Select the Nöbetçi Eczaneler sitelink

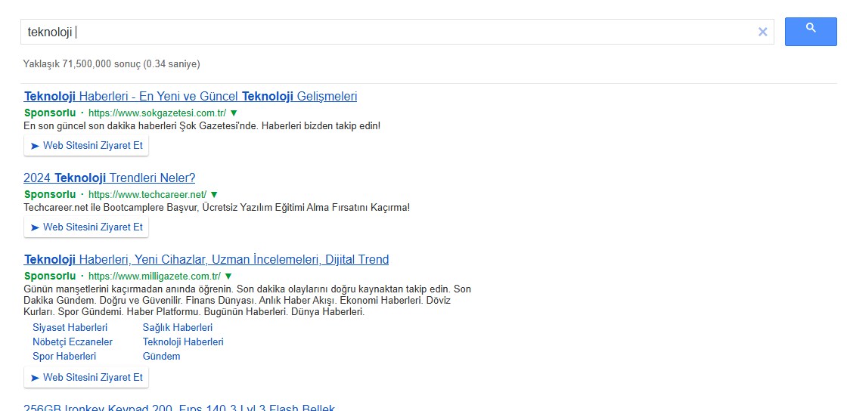click(x=73, y=342)
